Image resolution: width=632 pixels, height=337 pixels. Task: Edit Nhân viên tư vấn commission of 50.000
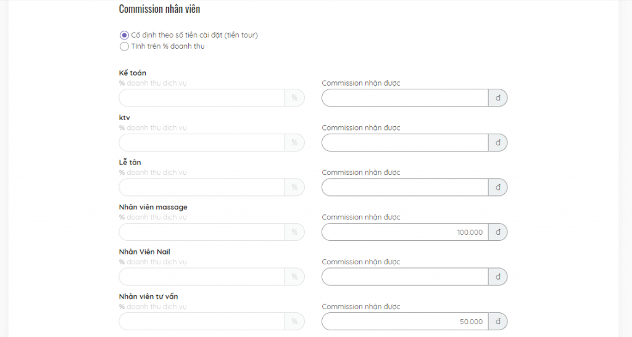405,322
